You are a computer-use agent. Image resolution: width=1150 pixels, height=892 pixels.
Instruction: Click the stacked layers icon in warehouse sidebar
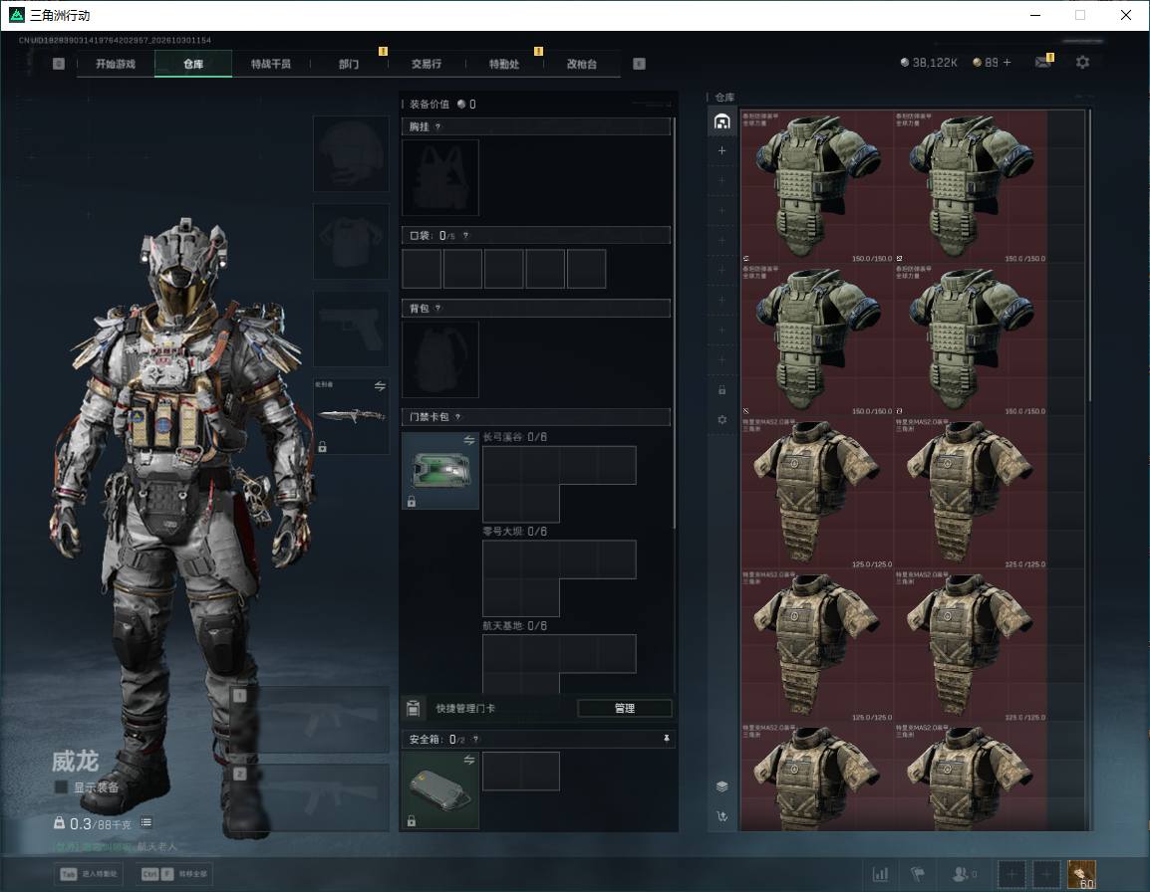(x=721, y=786)
